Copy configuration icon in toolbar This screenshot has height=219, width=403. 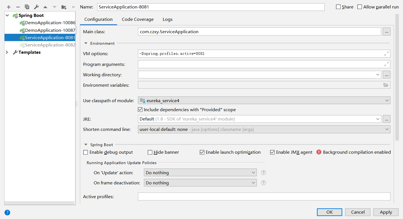27,7
